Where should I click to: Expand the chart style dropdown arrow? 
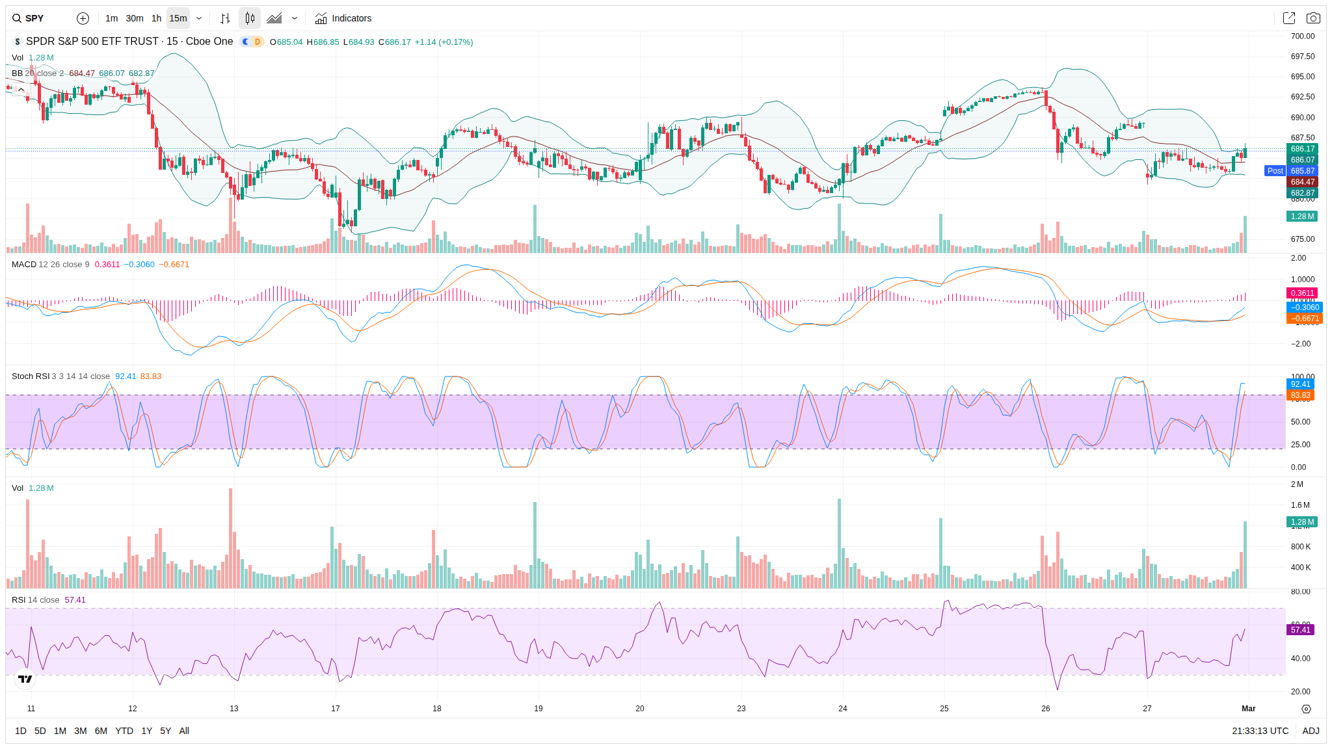coord(295,18)
